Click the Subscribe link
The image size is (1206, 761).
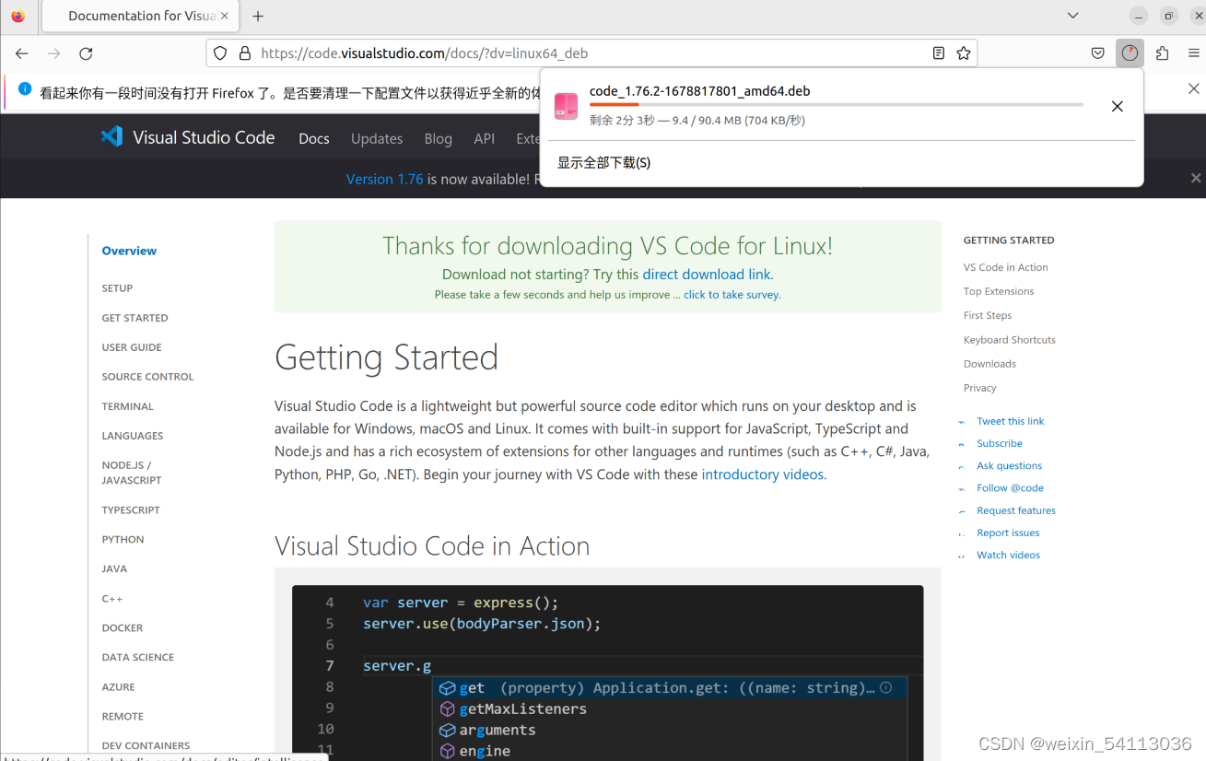1000,443
